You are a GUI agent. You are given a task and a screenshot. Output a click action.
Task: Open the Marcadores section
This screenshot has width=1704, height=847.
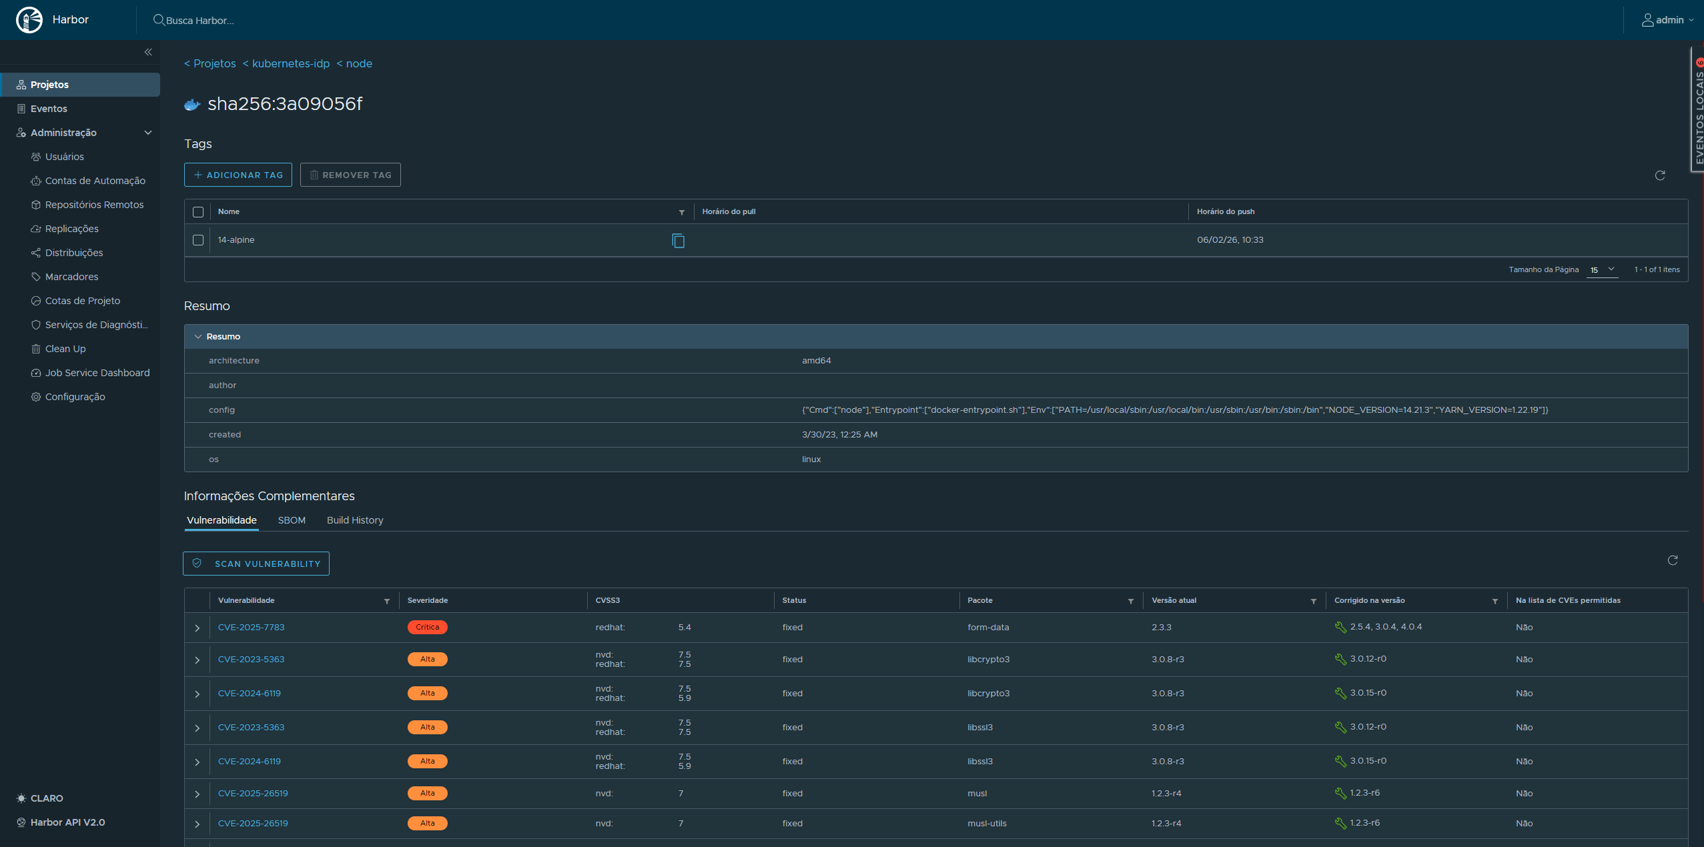(x=71, y=276)
